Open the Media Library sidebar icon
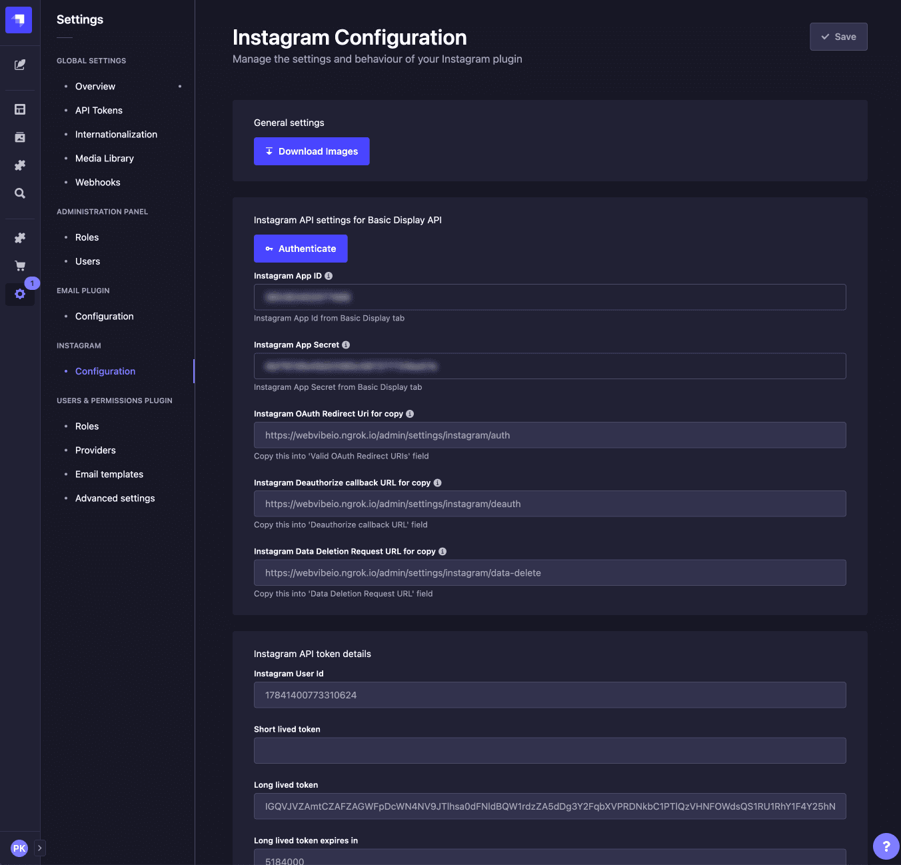901x865 pixels. [x=20, y=137]
